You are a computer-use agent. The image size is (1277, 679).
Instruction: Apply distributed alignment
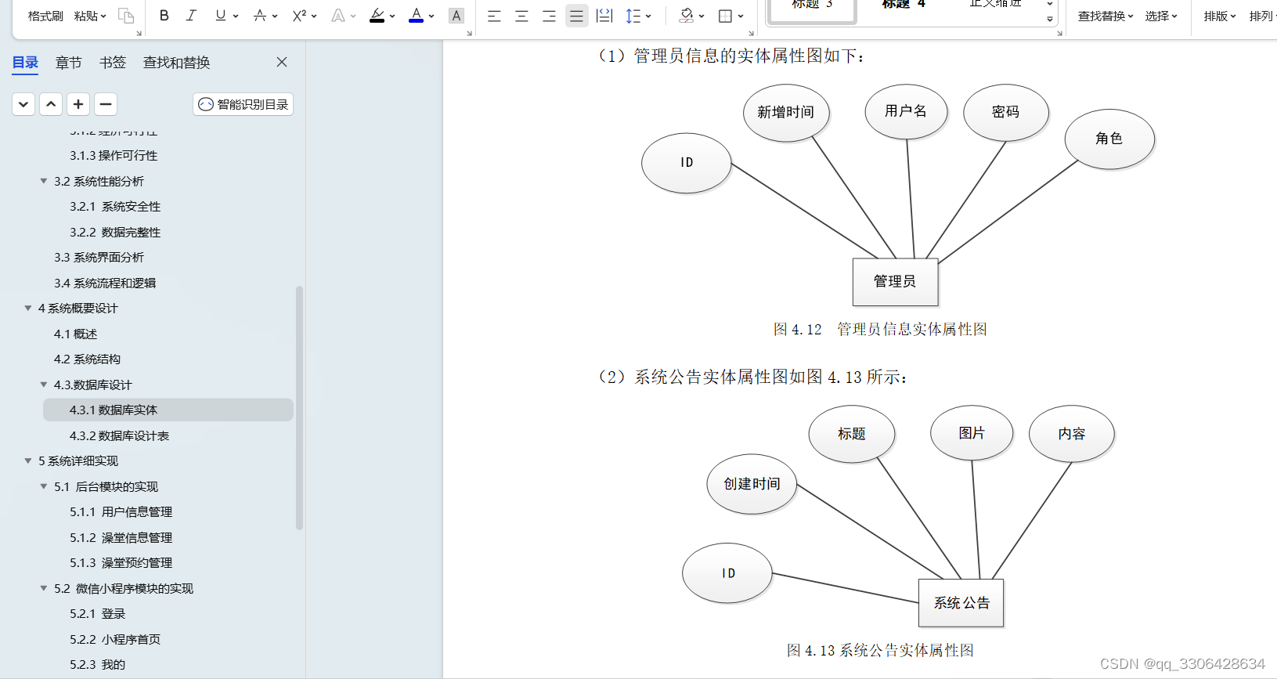(x=604, y=16)
